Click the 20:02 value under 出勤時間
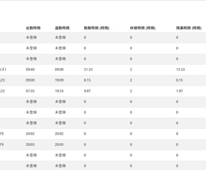Screen dimensions: 206x170 point(30,134)
